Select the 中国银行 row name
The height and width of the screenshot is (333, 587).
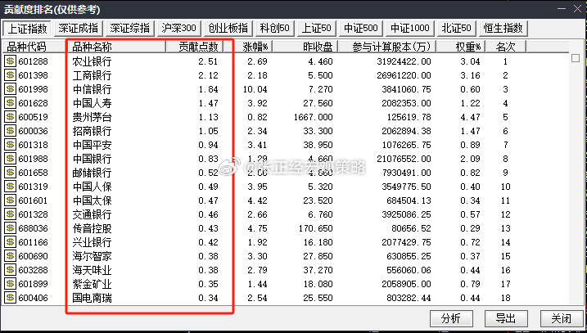click(x=92, y=159)
